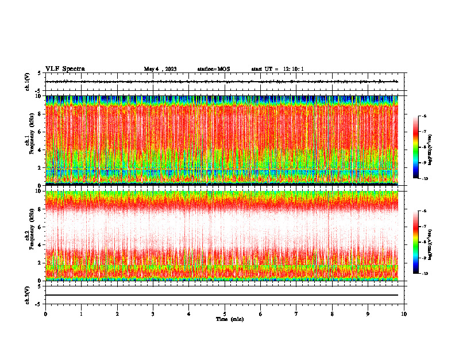This screenshot has width=455, height=352.
Task: Click the ch.1 voltage waveform trace
Action: [222, 82]
